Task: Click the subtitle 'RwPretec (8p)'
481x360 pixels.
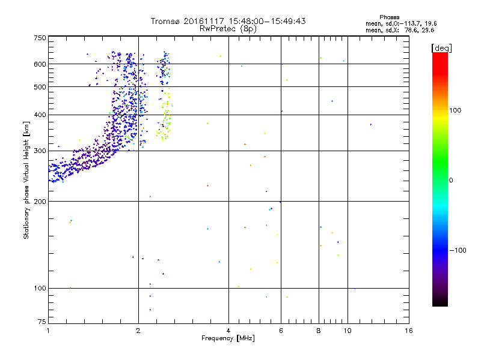Action: pyautogui.click(x=228, y=29)
